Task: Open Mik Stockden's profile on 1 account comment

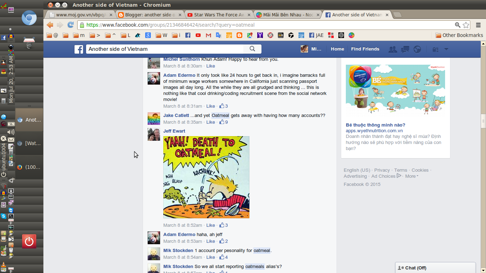Action: coord(178,250)
